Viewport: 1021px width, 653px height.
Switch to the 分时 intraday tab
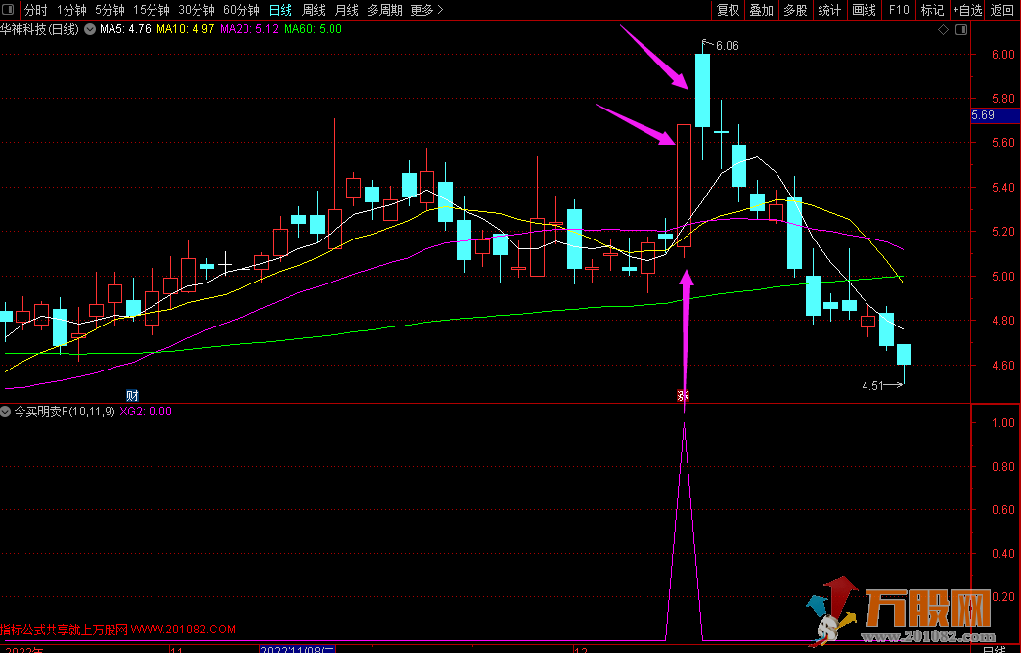[35, 10]
